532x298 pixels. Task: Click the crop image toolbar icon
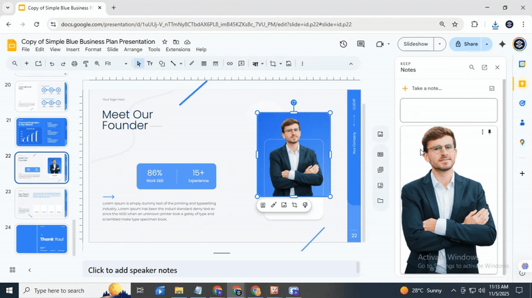click(273, 64)
